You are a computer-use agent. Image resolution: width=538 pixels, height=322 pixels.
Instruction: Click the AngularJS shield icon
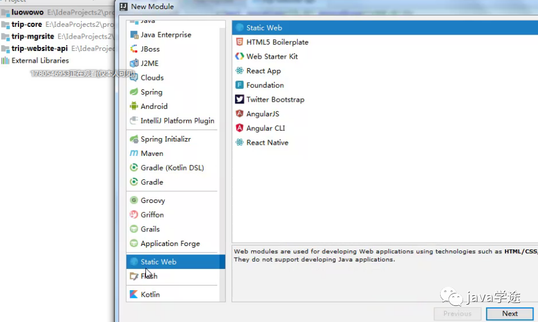239,113
